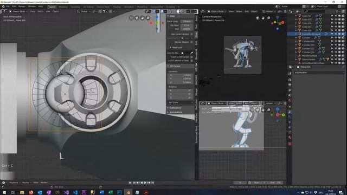The height and width of the screenshot is (195, 347).
Task: Toggle render camera icon for Cube.016
Action: point(343,23)
